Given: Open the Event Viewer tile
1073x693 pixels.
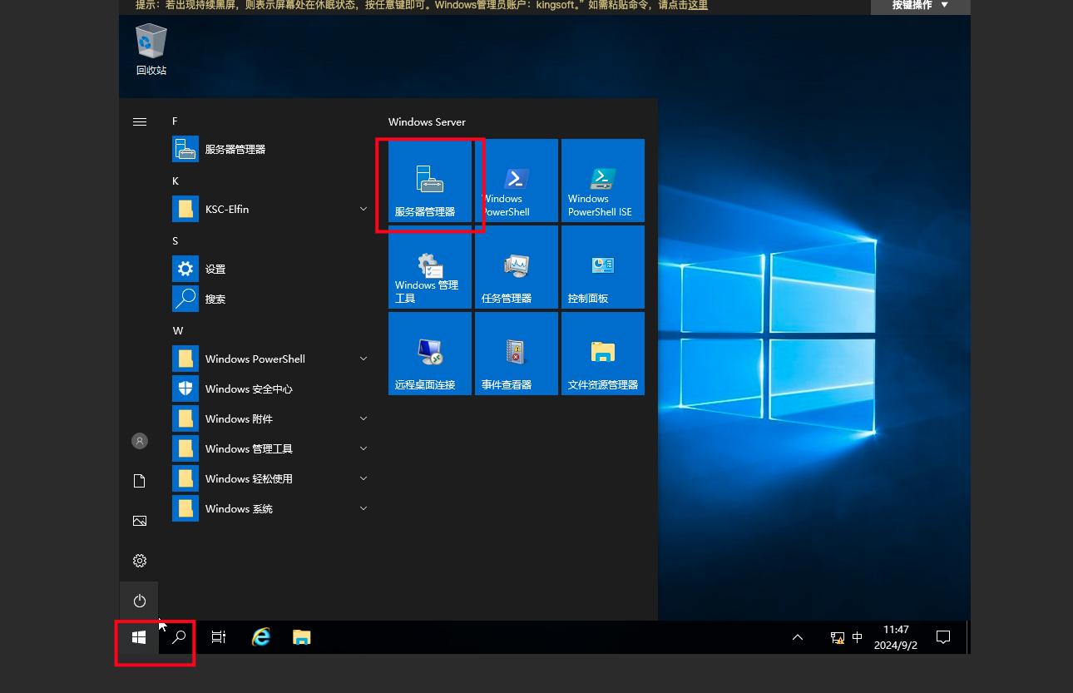Looking at the screenshot, I should [517, 354].
